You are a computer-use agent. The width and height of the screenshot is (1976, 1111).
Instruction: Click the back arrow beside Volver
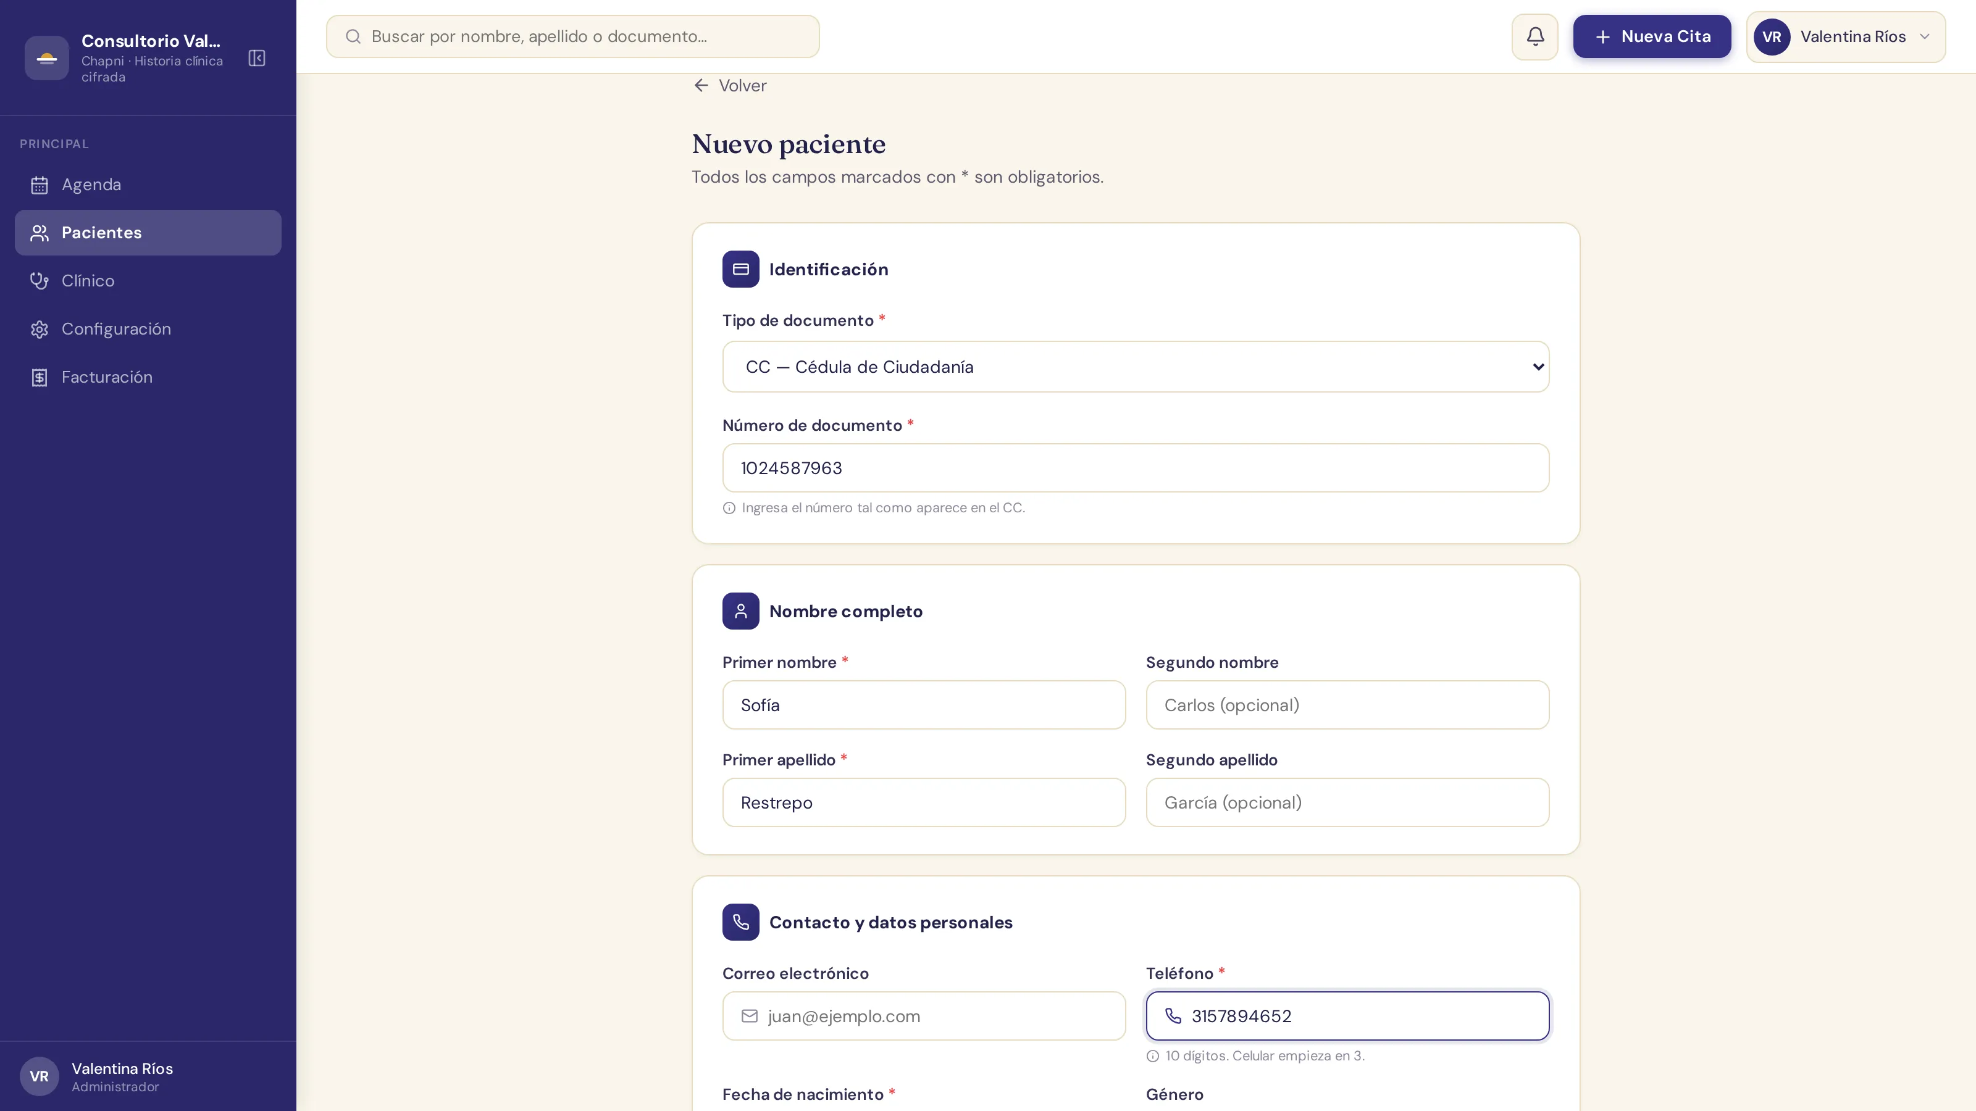tap(700, 85)
